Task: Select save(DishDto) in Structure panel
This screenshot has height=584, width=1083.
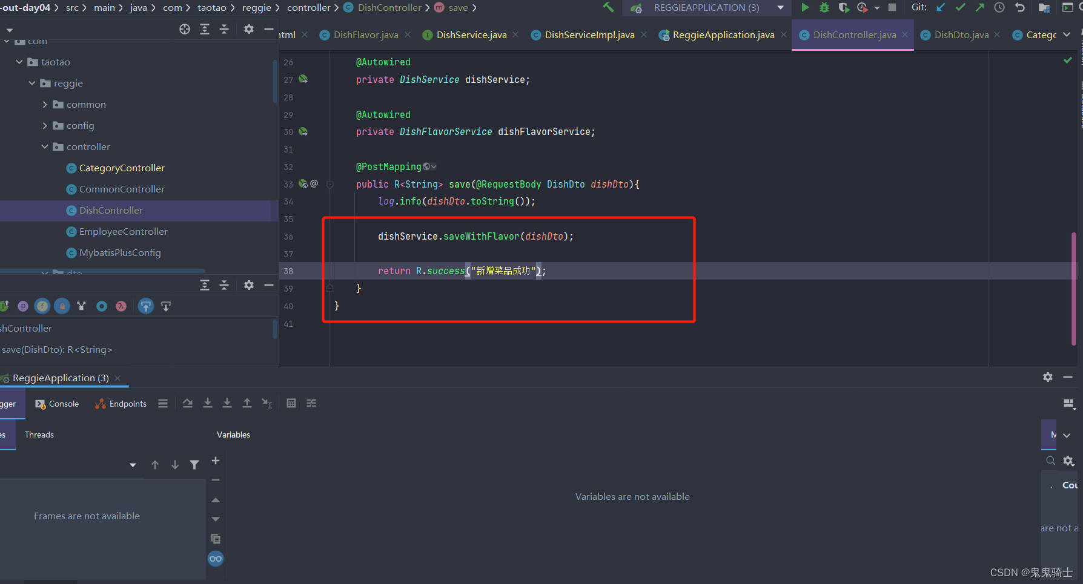Action: tap(56, 349)
